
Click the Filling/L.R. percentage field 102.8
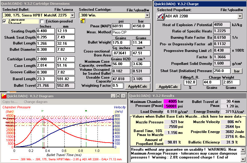(x=190, y=82)
